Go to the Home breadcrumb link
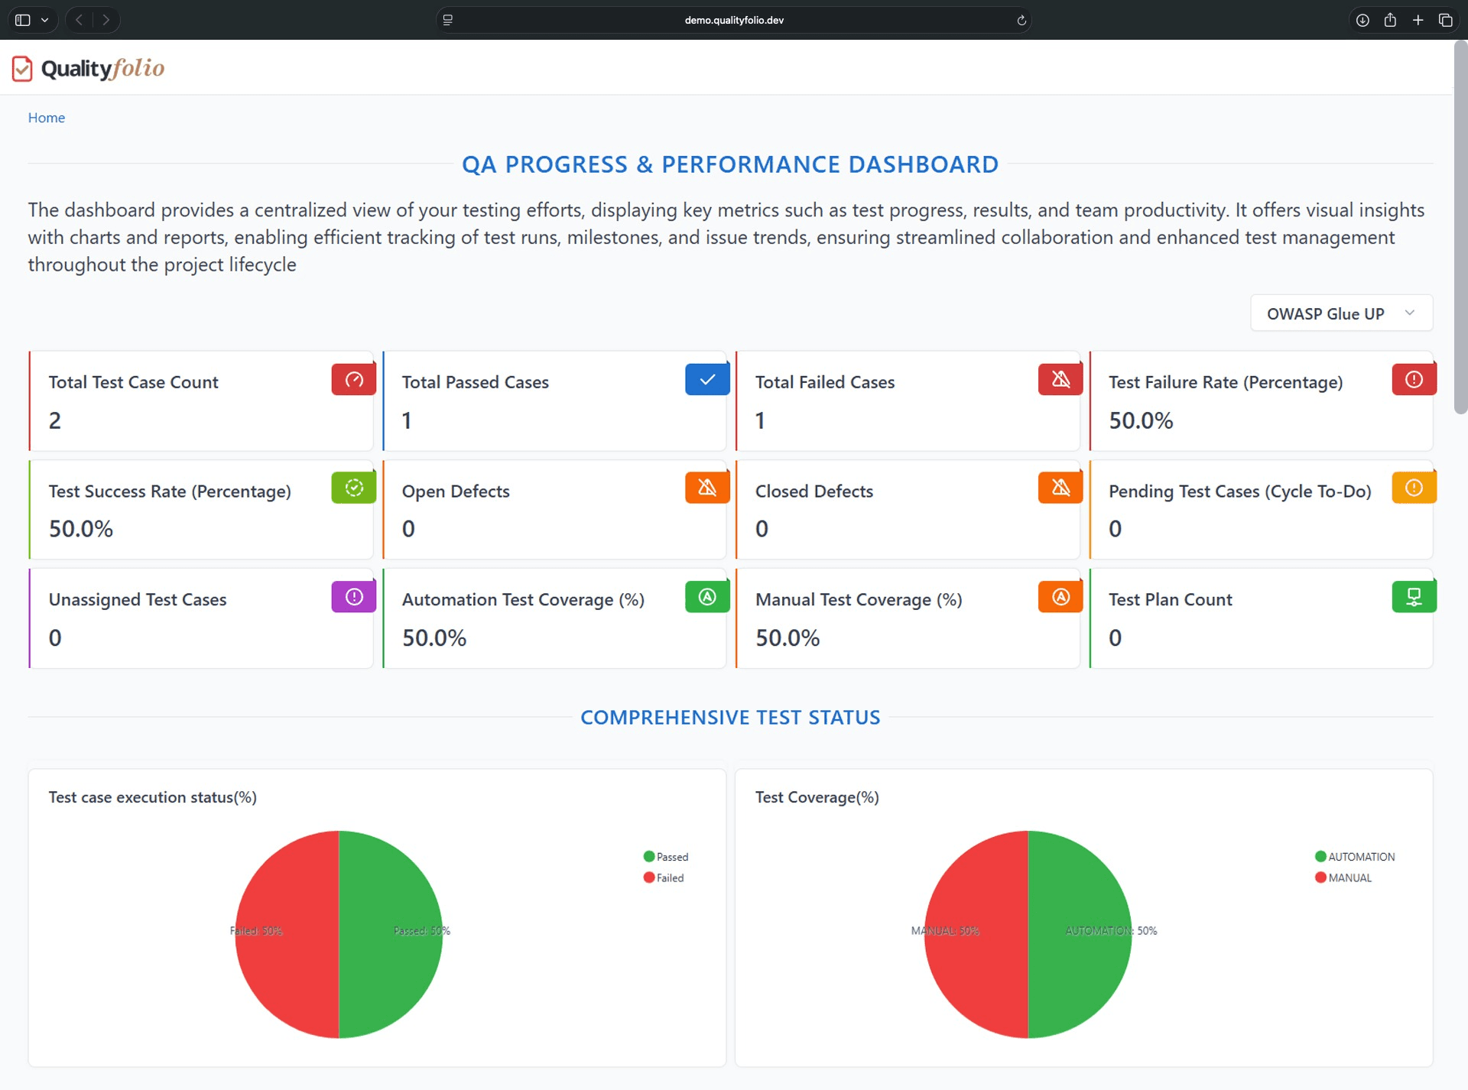 point(47,118)
